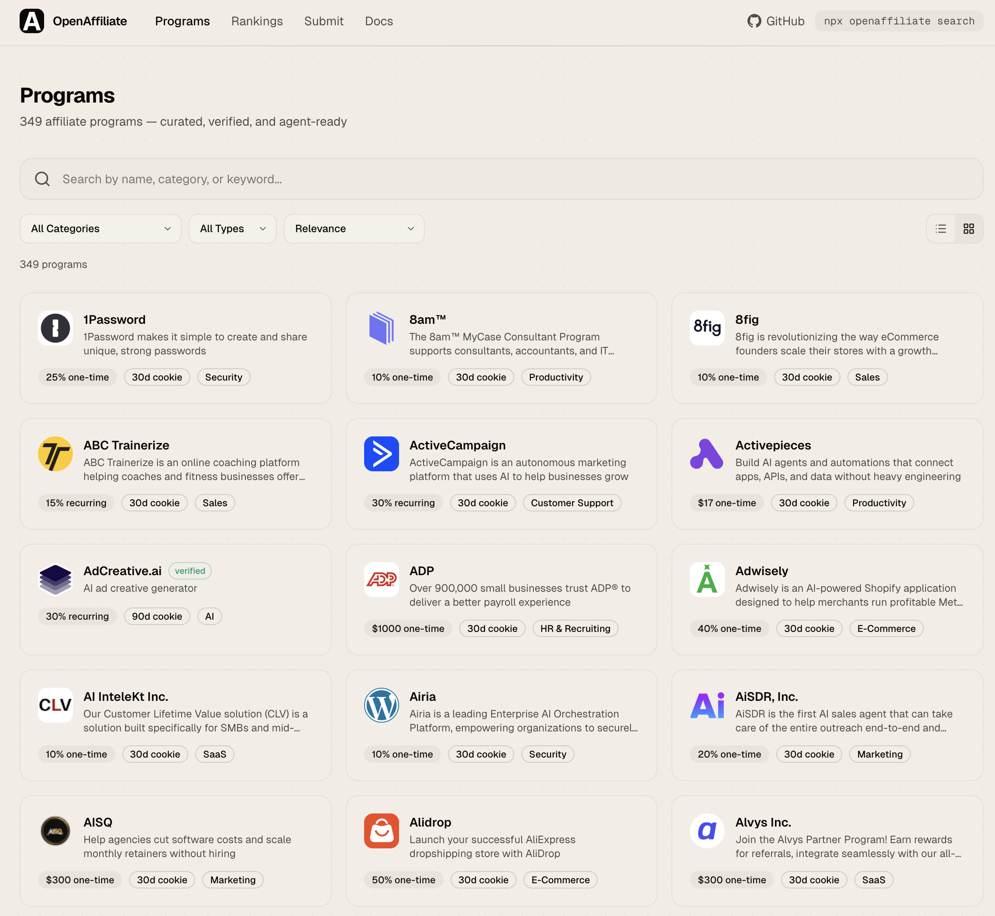Click the ABC Trainerize yellow logo
The image size is (995, 916).
55,453
